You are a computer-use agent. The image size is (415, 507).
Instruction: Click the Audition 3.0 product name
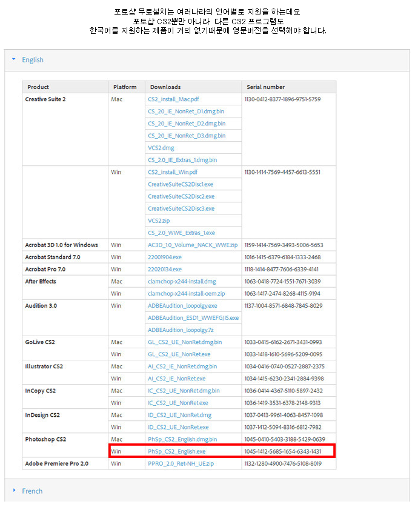(41, 305)
